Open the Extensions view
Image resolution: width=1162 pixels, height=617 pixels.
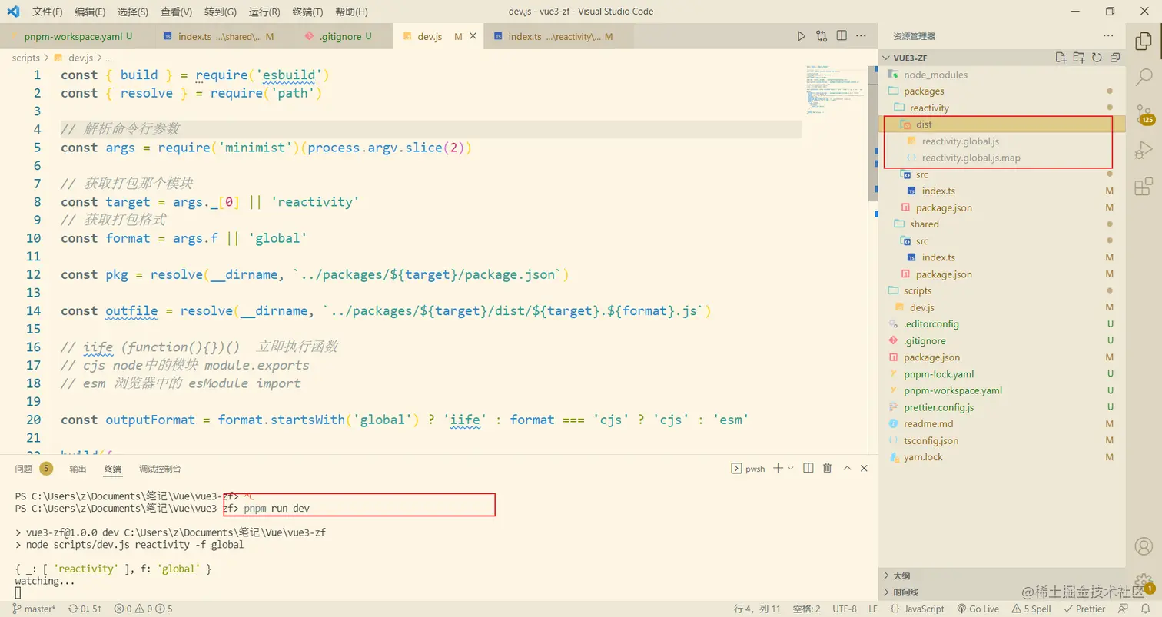pos(1144,187)
